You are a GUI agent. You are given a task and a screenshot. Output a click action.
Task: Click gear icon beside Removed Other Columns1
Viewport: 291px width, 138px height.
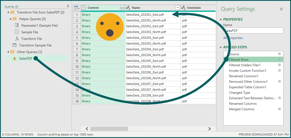(279, 82)
